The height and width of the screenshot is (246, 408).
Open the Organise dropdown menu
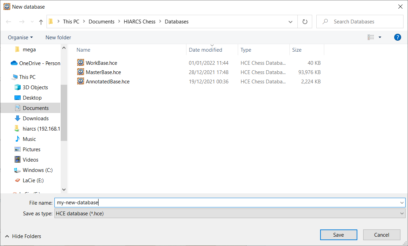point(20,37)
